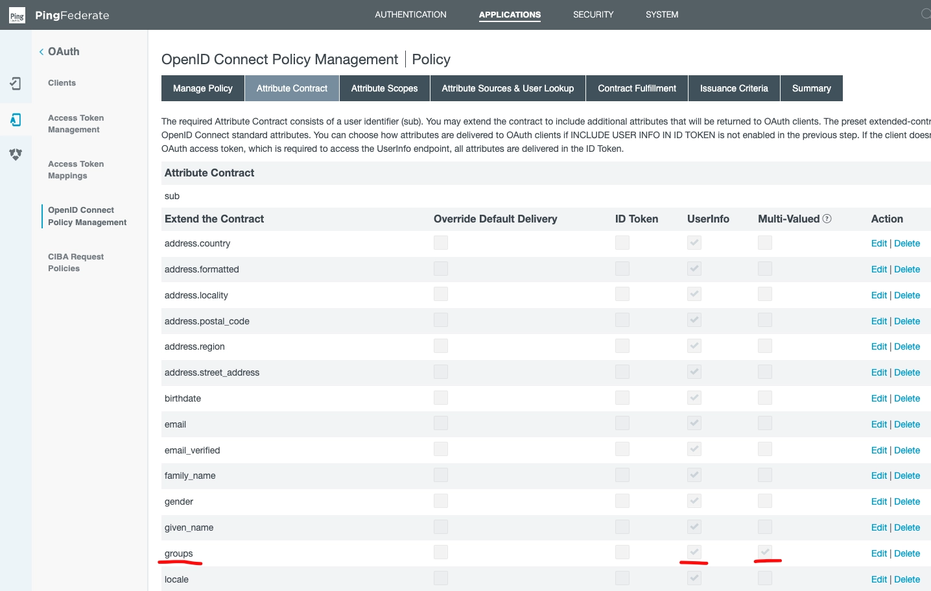Select the highlighted blue OAuth sidebar icon
Viewport: 931px width, 591px height.
[x=16, y=119]
